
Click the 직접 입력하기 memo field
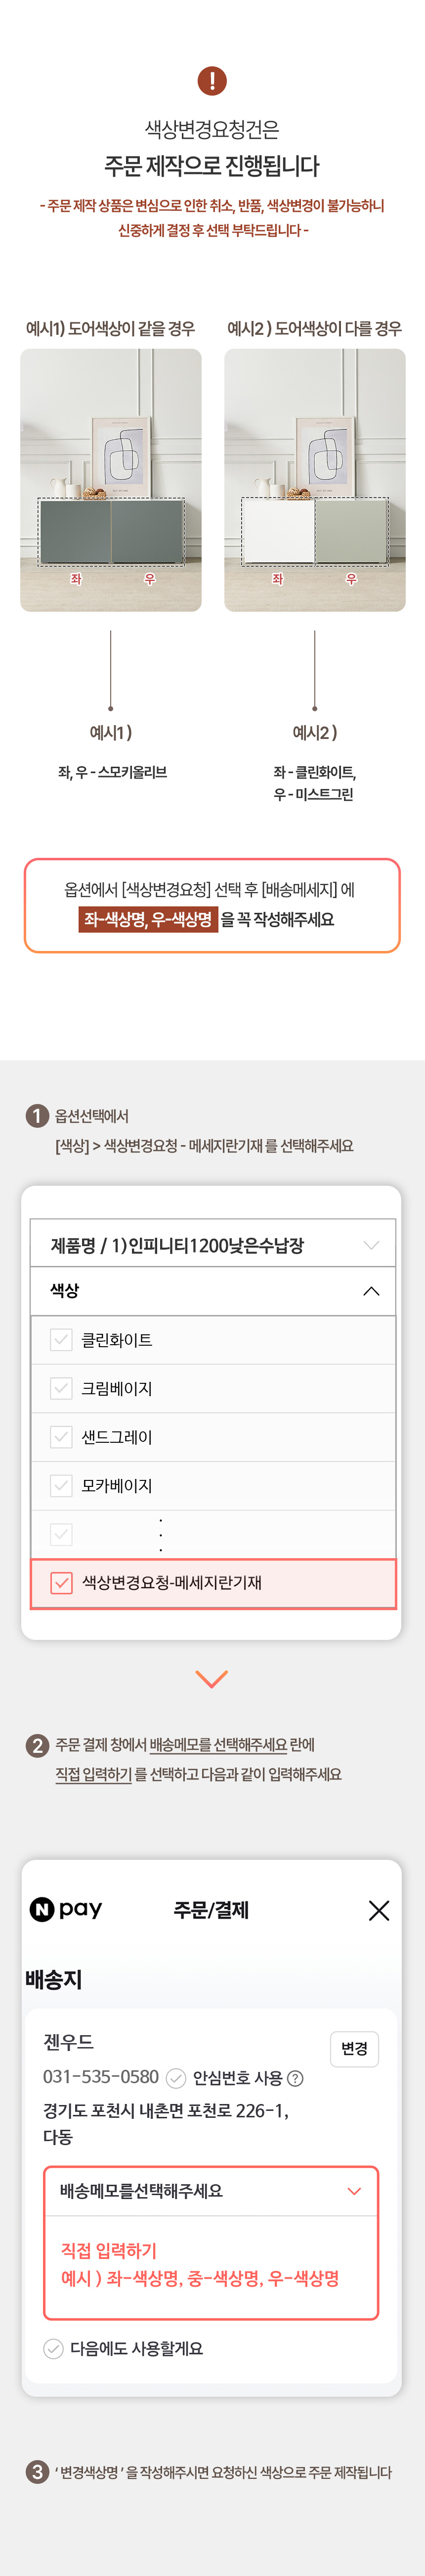(212, 2265)
